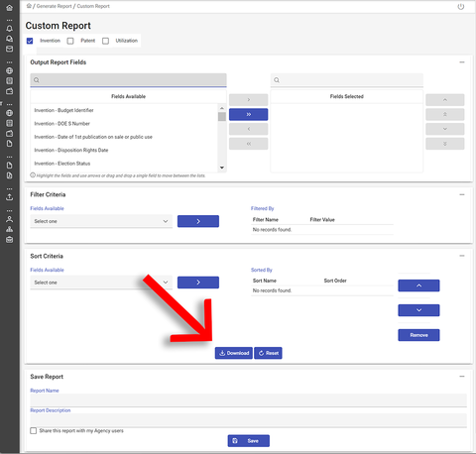Enable Share this report with Agency users
Viewport: 476px width, 454px height.
click(34, 430)
